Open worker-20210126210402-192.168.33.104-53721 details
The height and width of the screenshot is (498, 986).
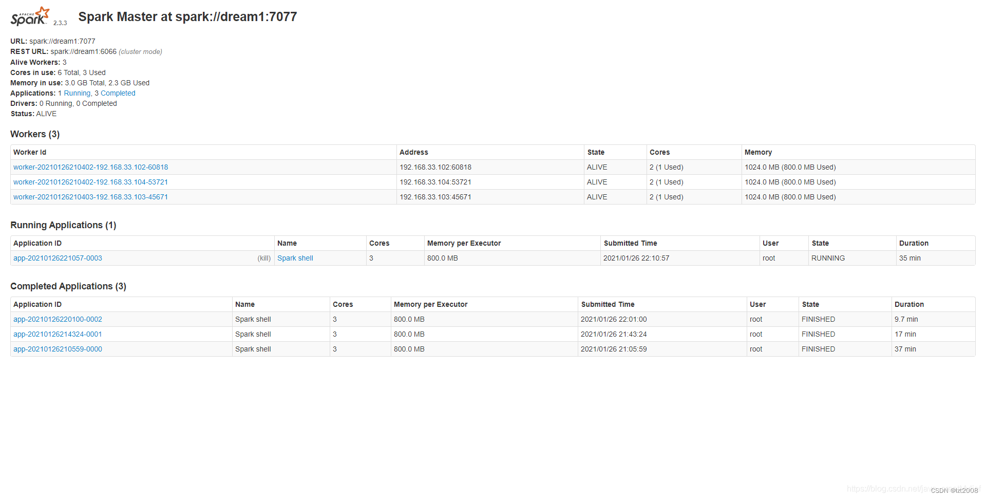click(x=90, y=182)
